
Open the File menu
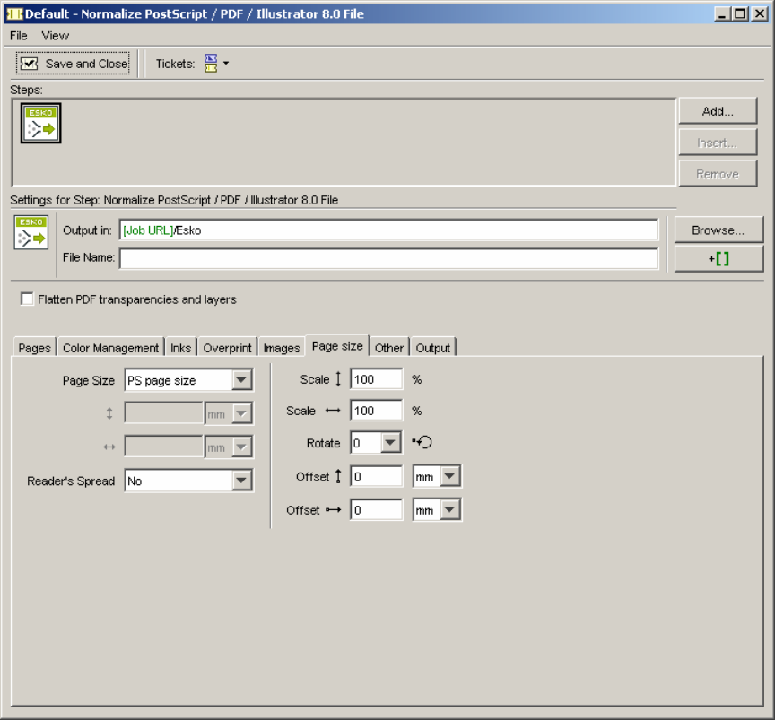coord(19,36)
